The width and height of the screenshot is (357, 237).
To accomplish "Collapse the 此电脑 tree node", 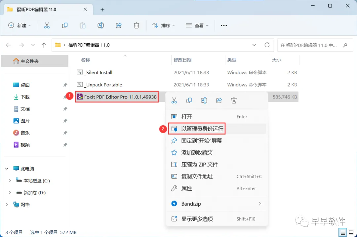I will [7, 169].
